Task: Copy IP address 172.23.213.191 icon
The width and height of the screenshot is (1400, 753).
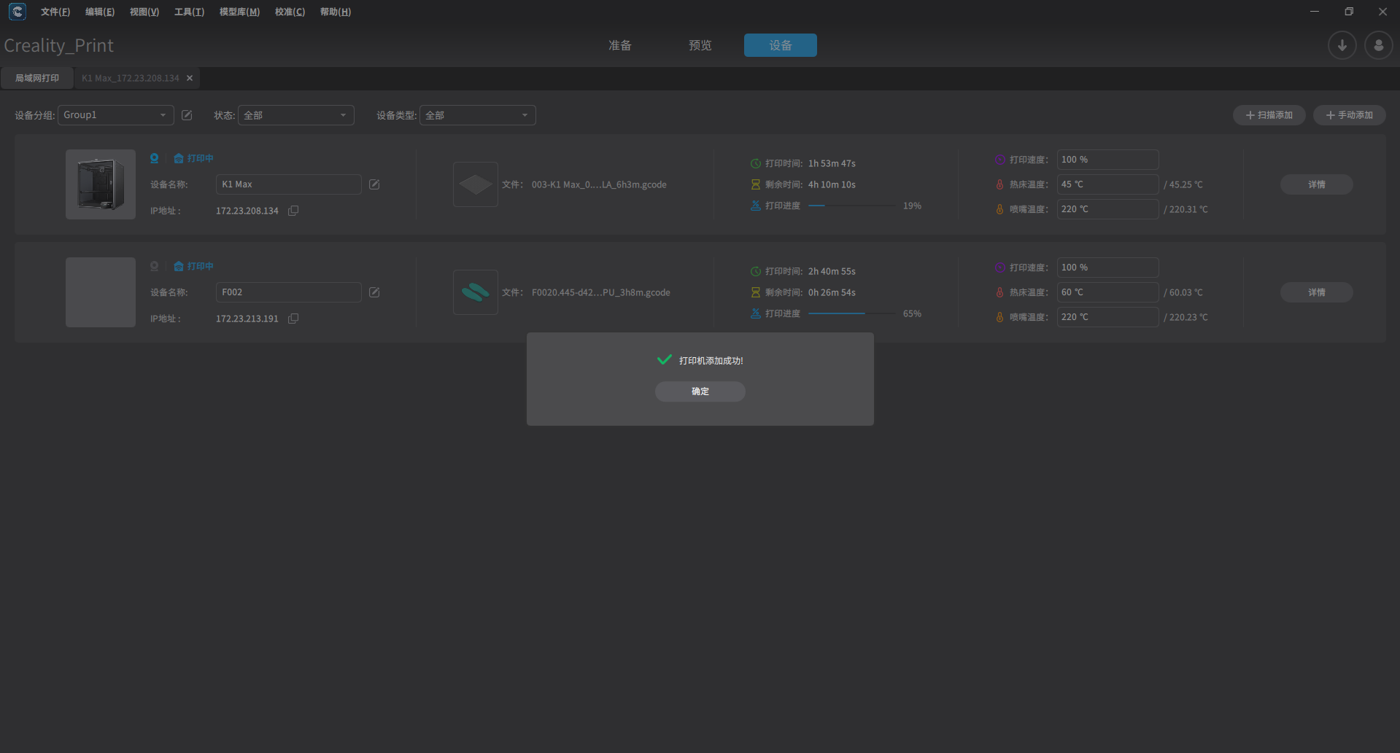Action: 293,319
